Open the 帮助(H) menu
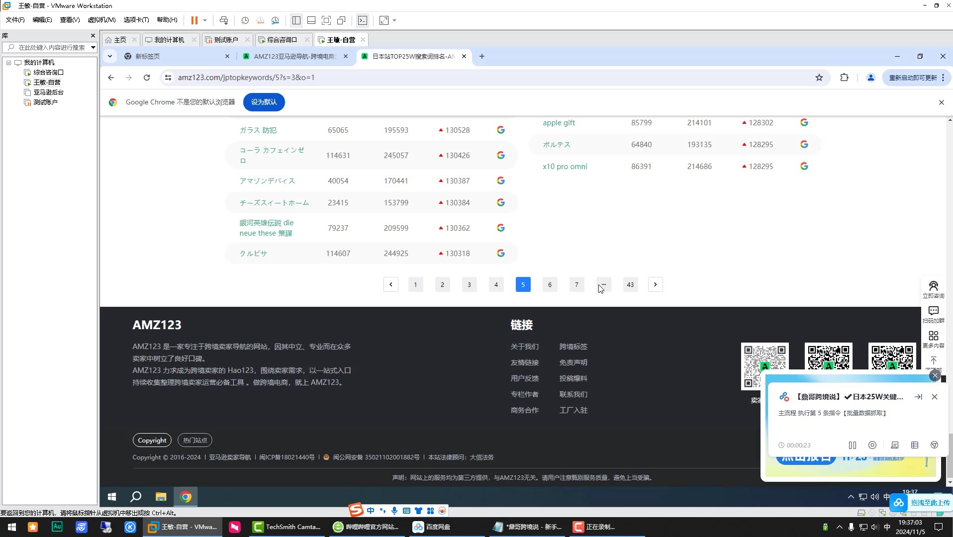The height and width of the screenshot is (537, 953). coord(167,20)
